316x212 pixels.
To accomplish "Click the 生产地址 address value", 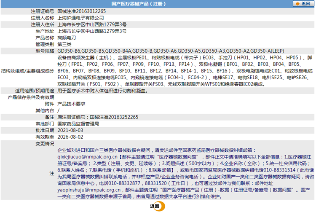I will (x=92, y=31).
